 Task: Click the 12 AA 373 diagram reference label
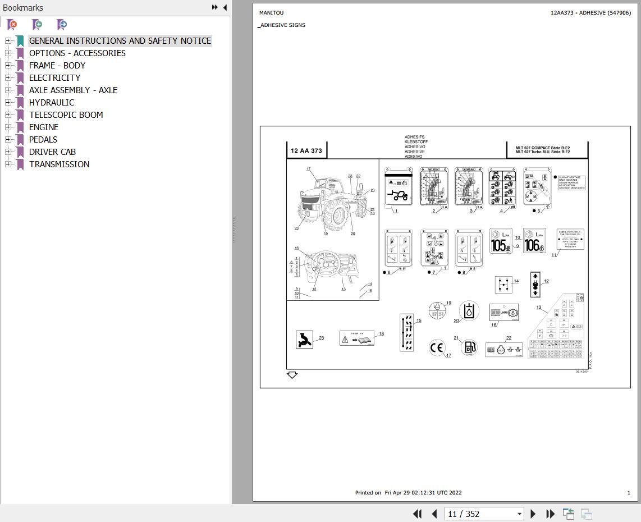(x=306, y=150)
